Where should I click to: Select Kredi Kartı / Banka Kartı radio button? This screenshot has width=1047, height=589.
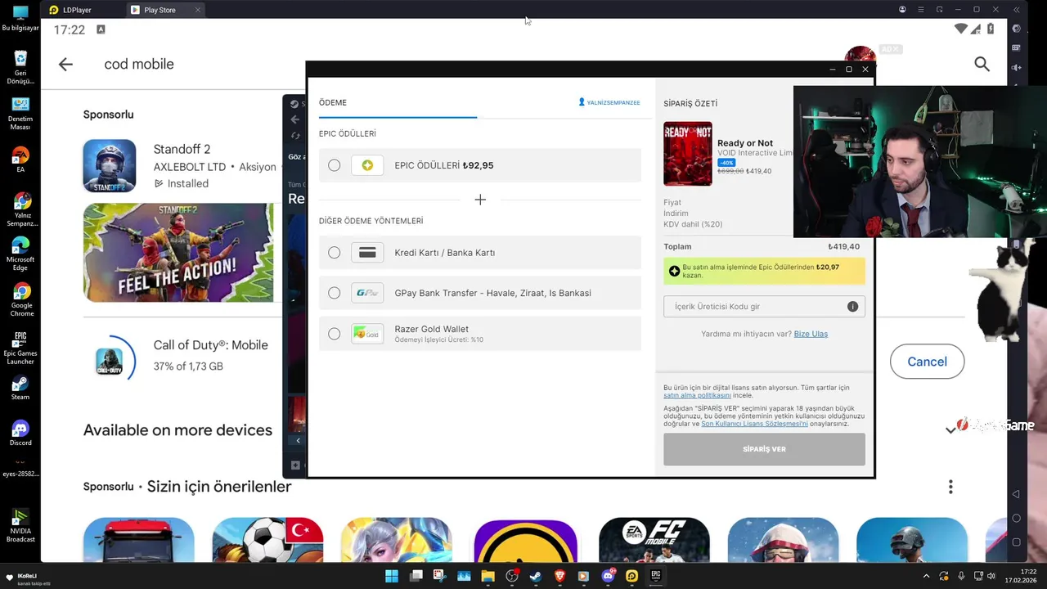334,253
